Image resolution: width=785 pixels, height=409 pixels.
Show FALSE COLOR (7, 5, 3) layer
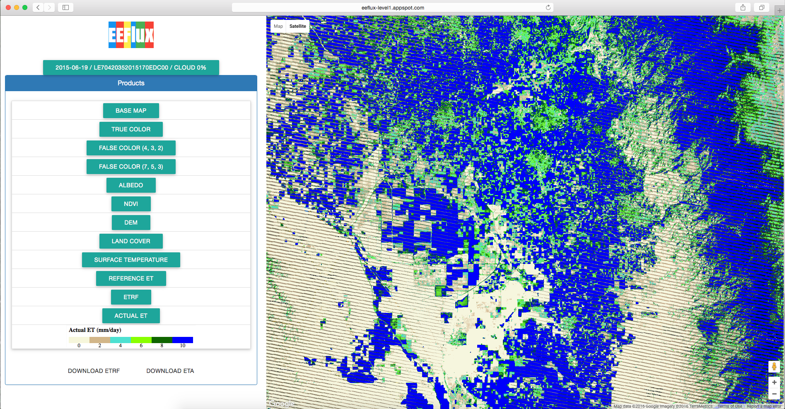(131, 167)
